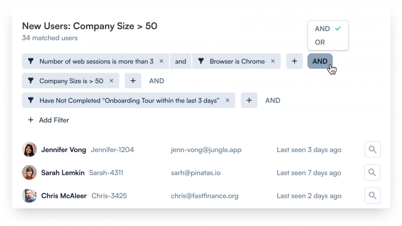Click the plus button beside Company Size filter

pyautogui.click(x=133, y=81)
